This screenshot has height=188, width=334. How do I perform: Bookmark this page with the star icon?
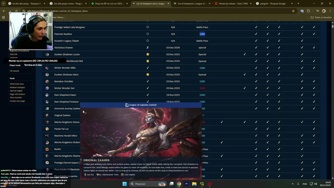click(293, 11)
